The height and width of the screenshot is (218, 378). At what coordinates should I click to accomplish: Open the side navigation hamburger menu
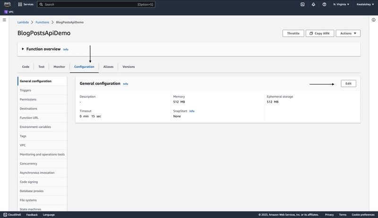click(x=4, y=20)
